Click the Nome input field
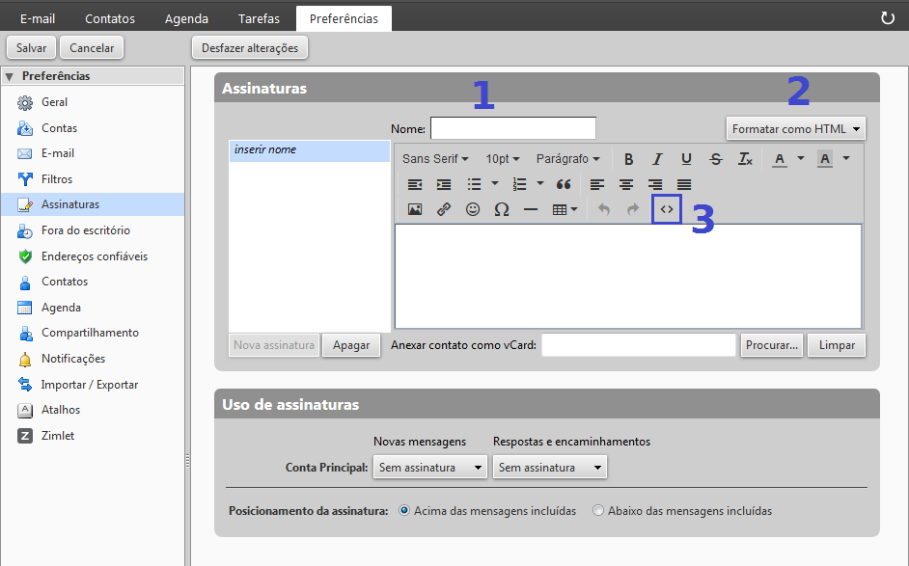The image size is (909, 566). tap(513, 128)
